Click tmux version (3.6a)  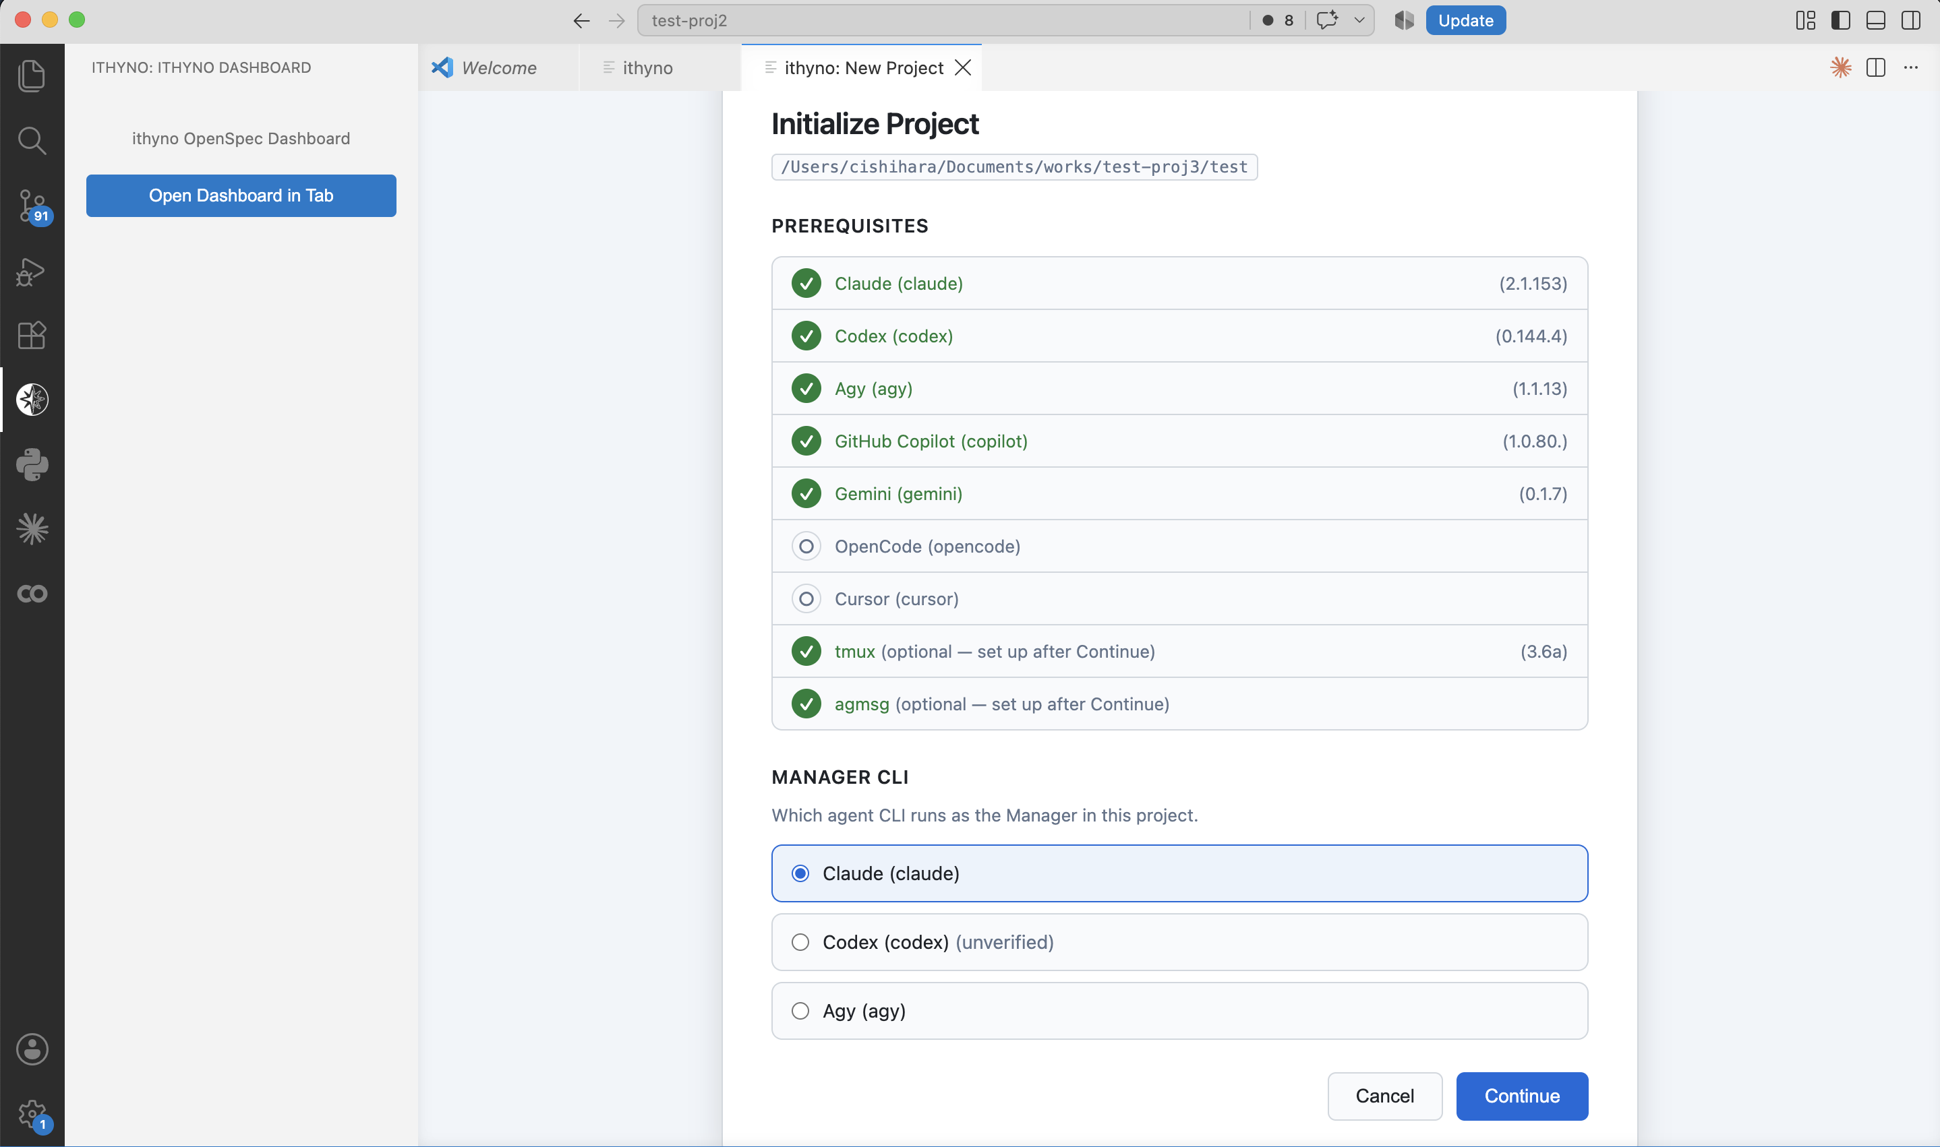pyautogui.click(x=1544, y=652)
